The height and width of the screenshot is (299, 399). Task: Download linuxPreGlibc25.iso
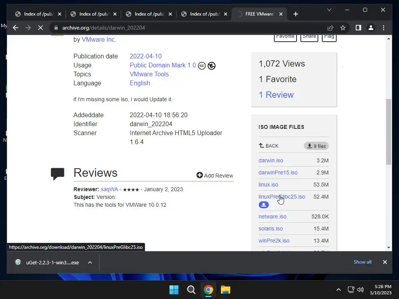282,197
